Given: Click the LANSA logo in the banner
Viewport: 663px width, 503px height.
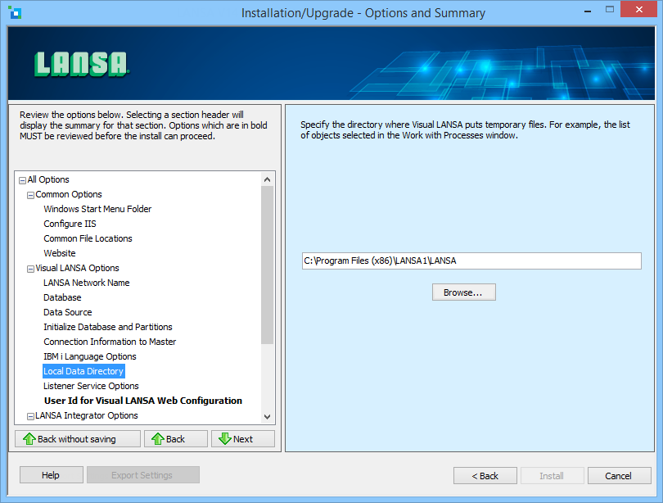Looking at the screenshot, I should (x=81, y=65).
